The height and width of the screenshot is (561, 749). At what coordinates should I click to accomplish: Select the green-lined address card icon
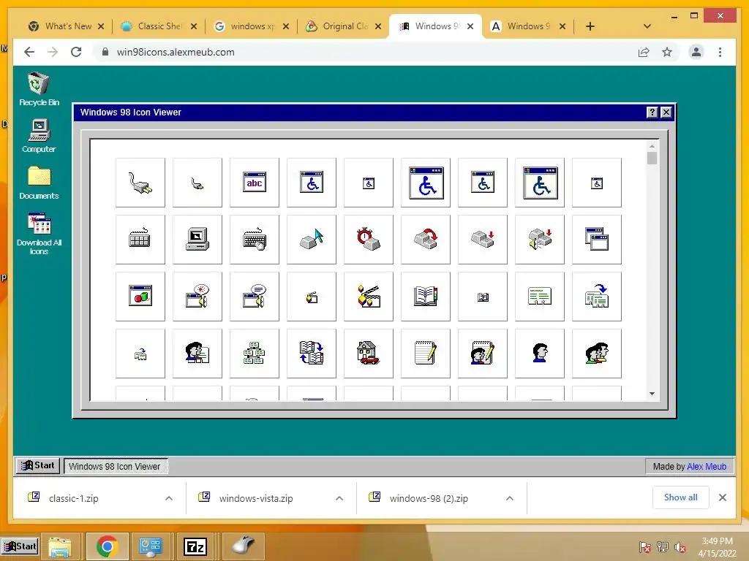coord(540,297)
